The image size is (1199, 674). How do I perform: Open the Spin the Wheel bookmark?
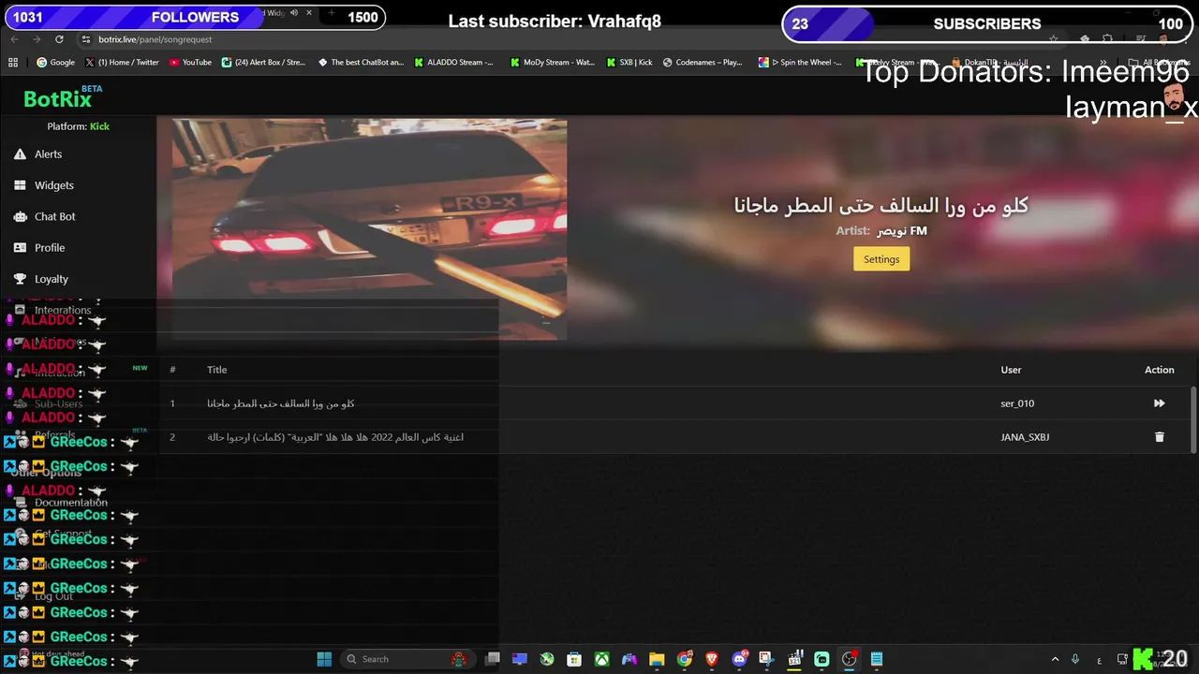pos(800,63)
